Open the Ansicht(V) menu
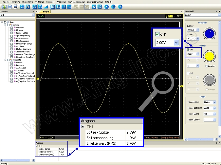 pos(16,2)
